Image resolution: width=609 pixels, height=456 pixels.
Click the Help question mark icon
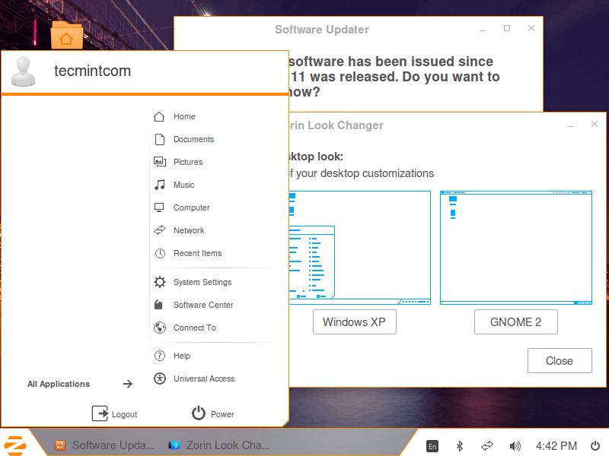(x=160, y=356)
